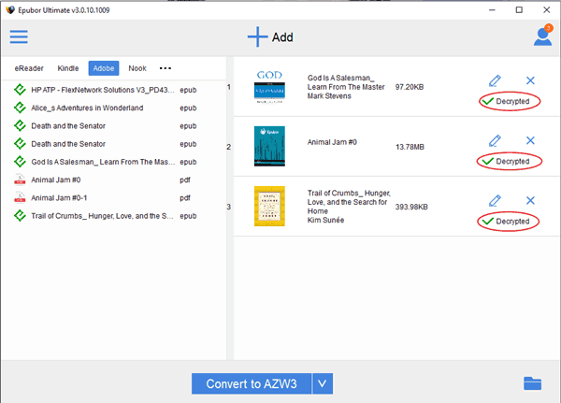Click the 393.98KB file size
The height and width of the screenshot is (403, 561).
(x=411, y=207)
